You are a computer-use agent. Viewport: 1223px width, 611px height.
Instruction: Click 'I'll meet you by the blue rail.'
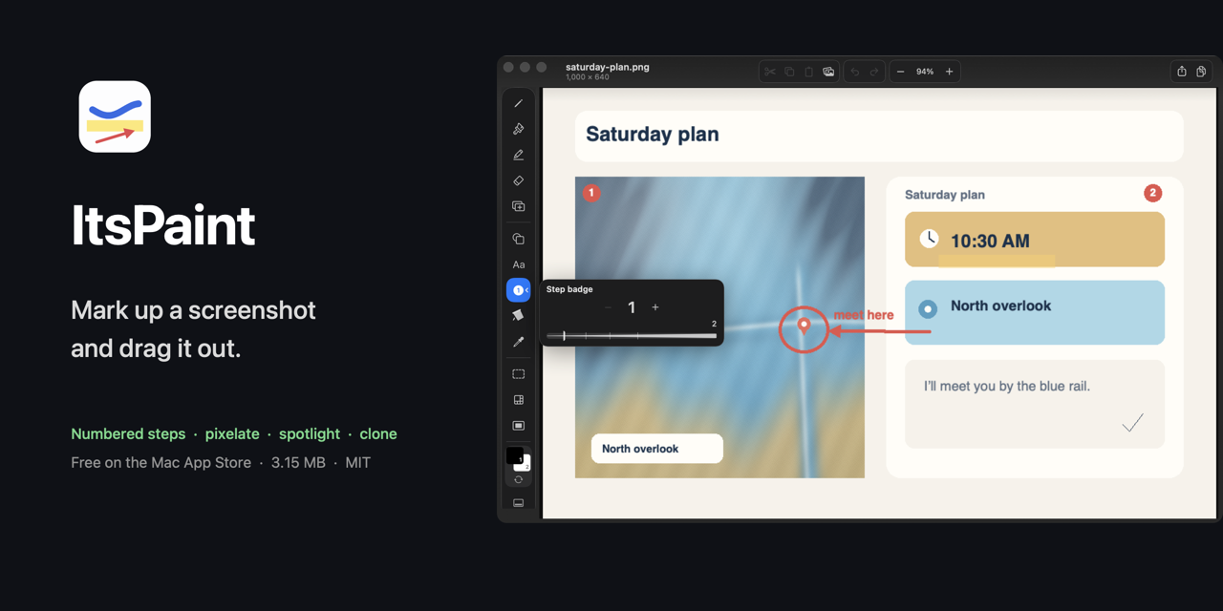(x=1007, y=387)
